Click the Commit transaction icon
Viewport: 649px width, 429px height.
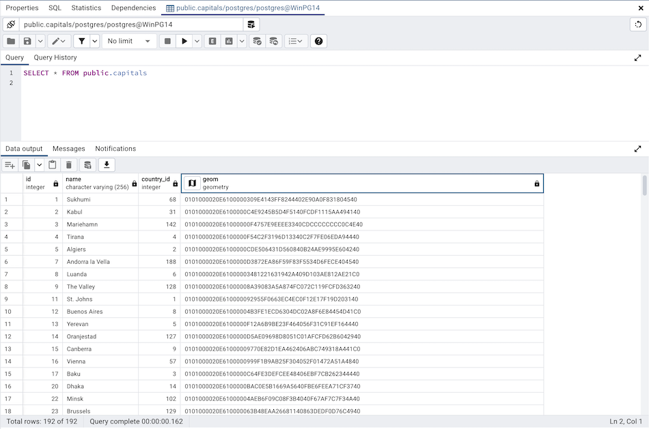point(257,41)
